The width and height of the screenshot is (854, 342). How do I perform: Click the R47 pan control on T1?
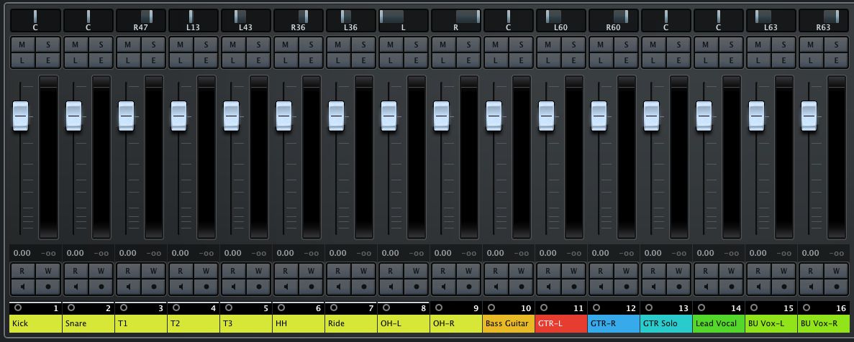[x=142, y=20]
